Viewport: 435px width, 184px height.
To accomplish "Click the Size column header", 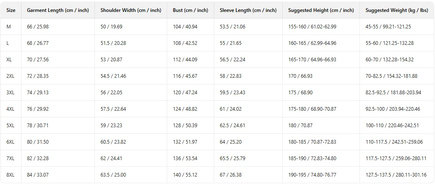I will point(11,10).
